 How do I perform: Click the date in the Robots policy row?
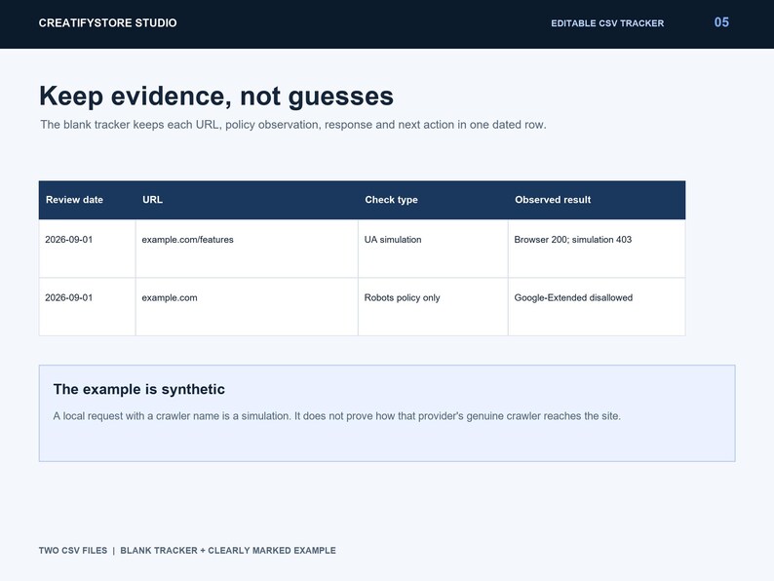[x=68, y=297]
